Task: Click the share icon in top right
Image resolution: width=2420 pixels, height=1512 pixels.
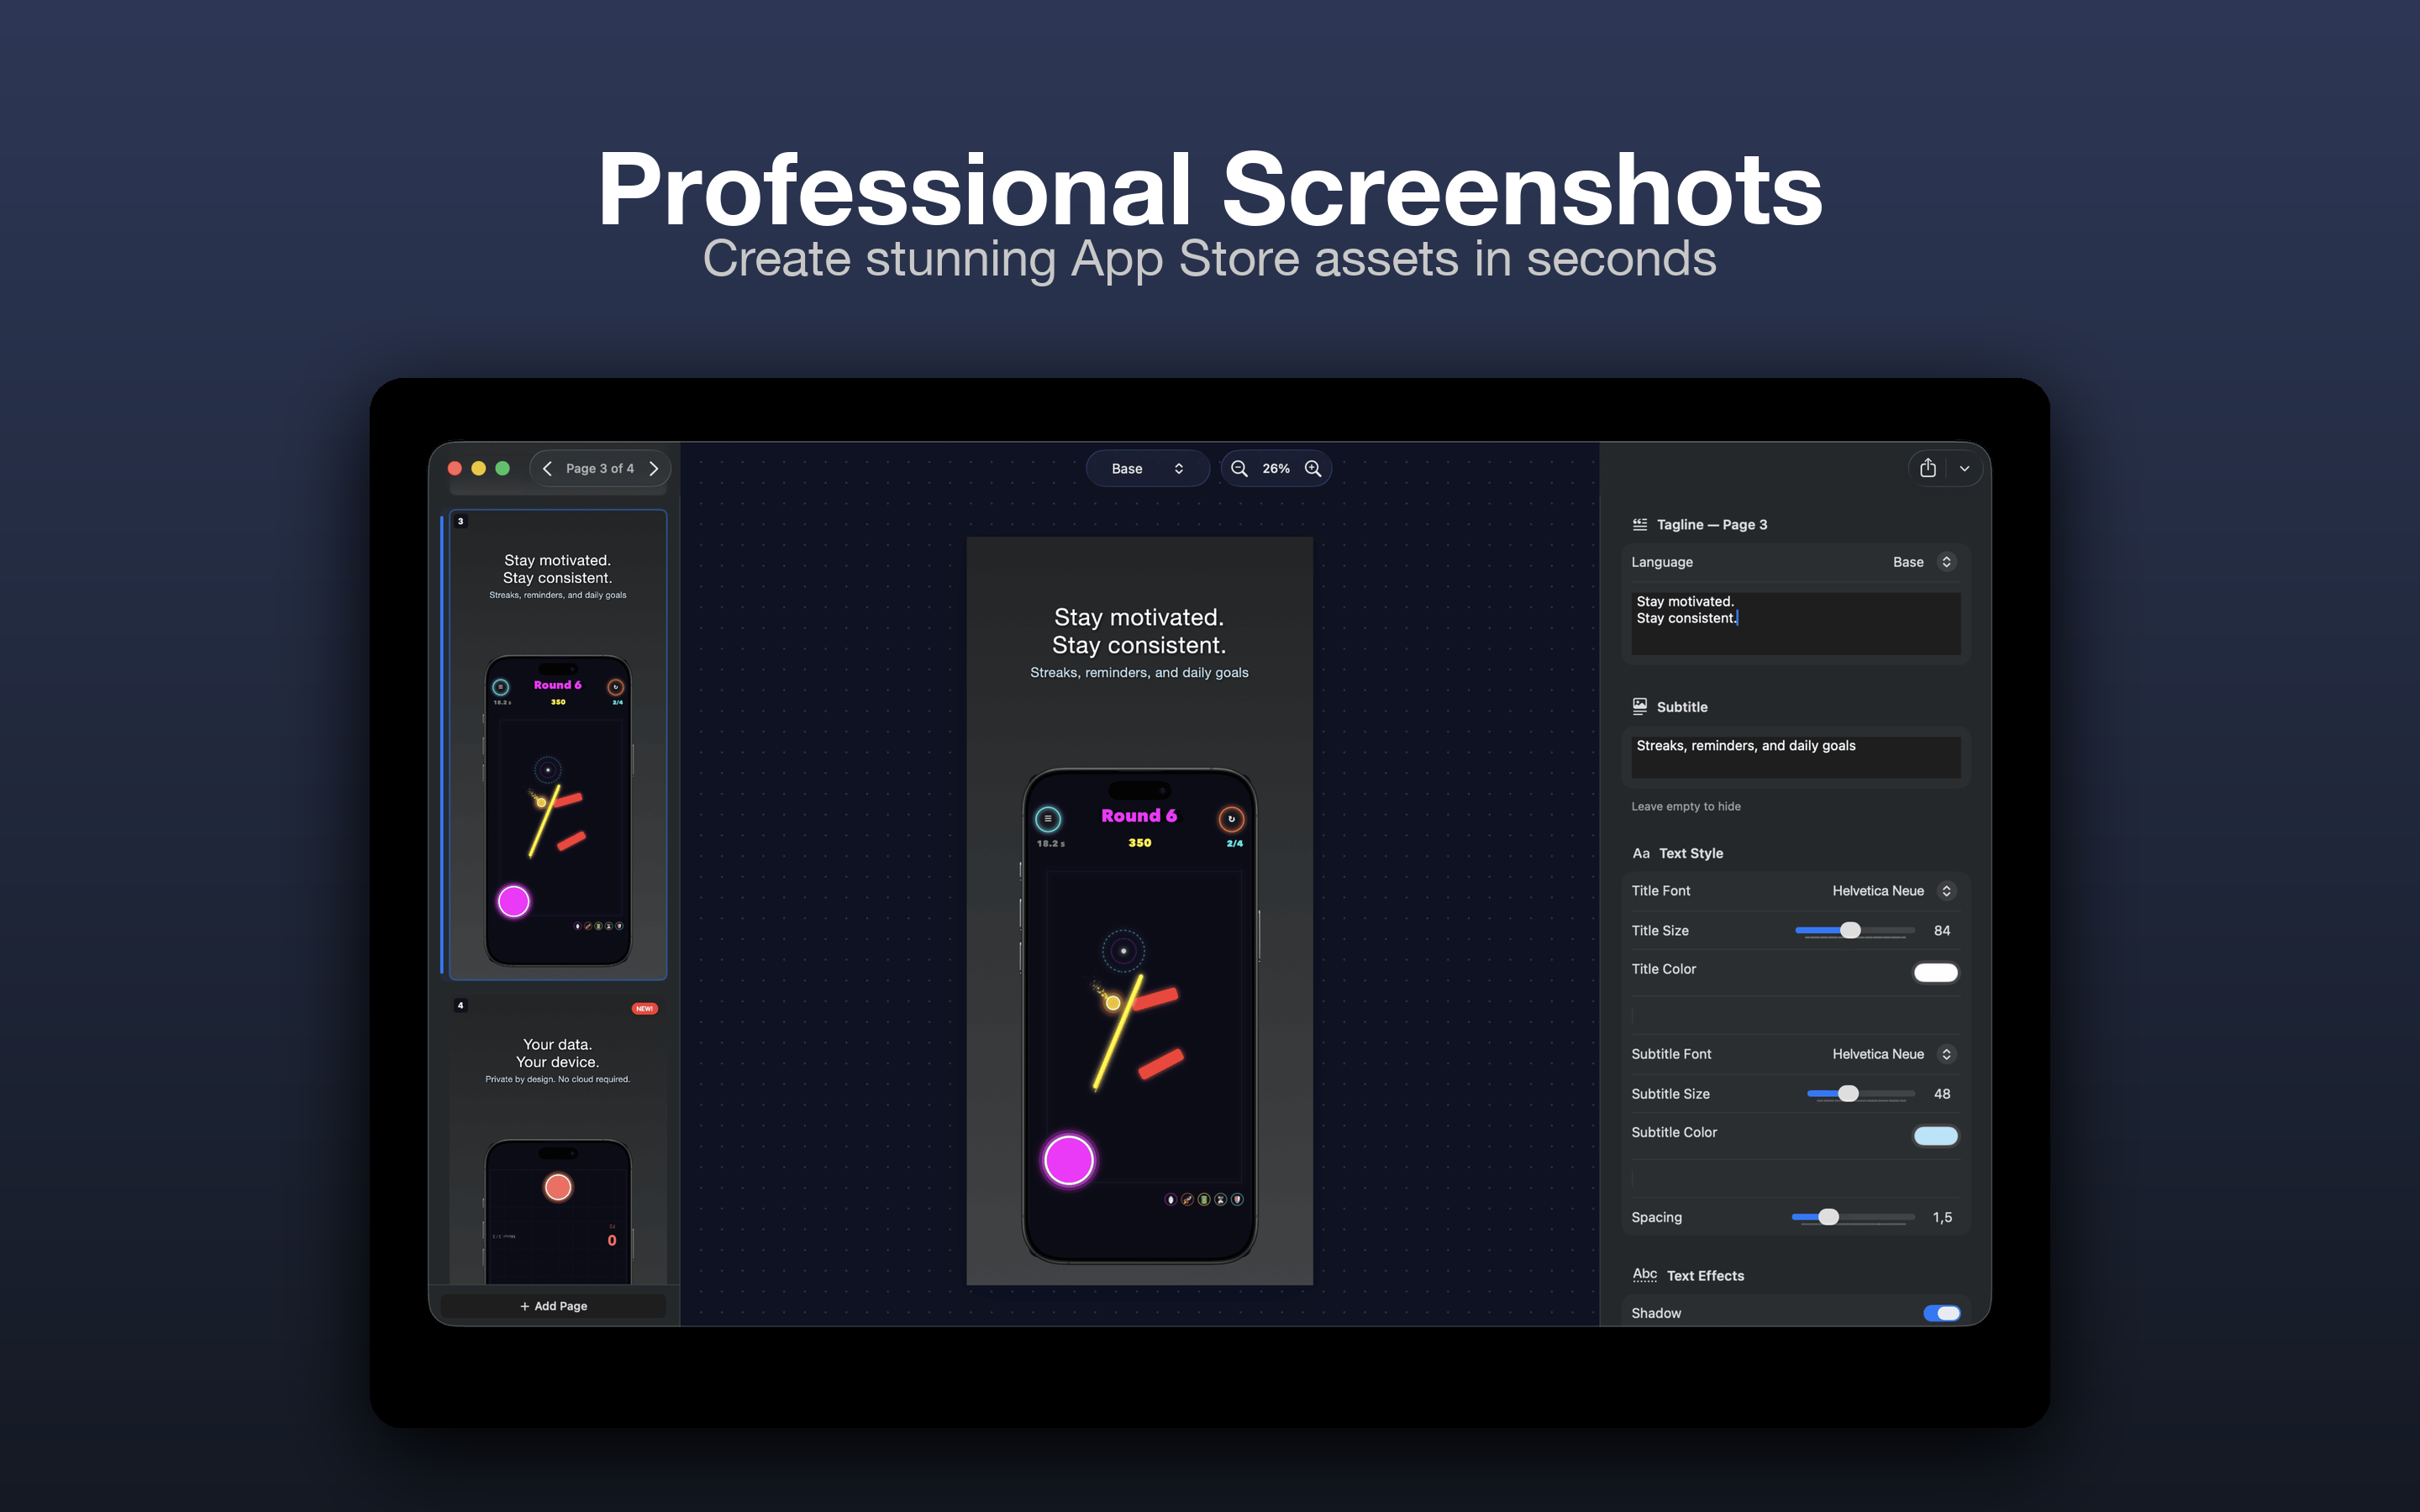Action: point(1928,468)
